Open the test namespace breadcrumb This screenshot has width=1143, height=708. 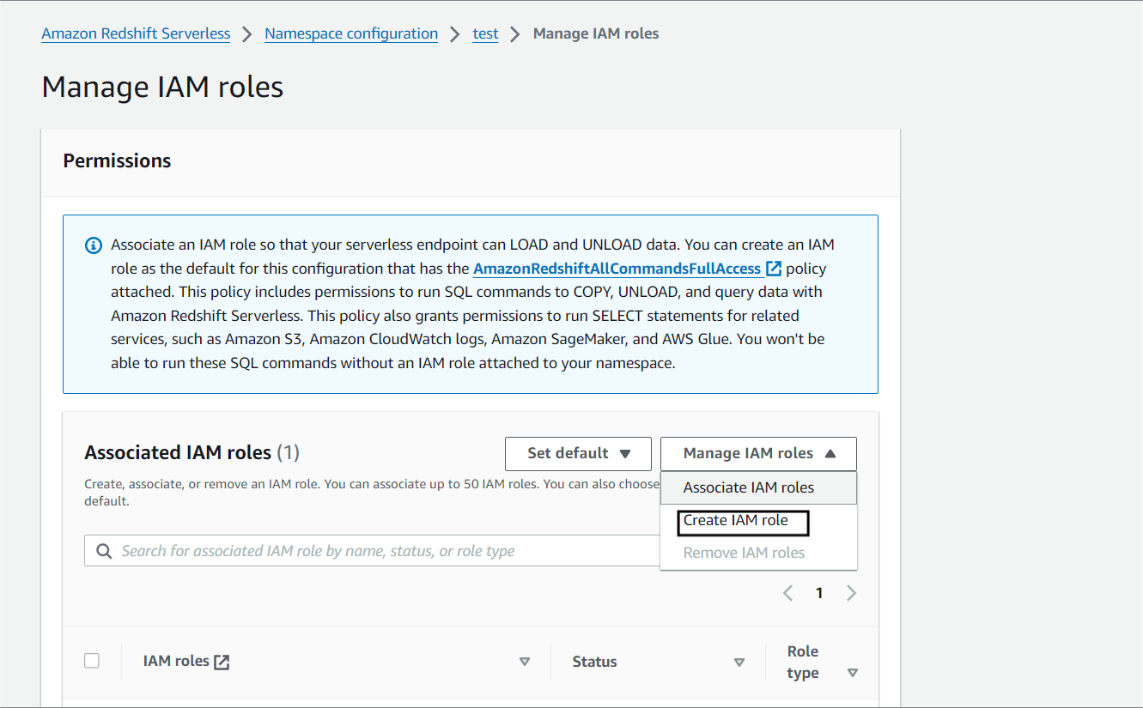tap(485, 33)
